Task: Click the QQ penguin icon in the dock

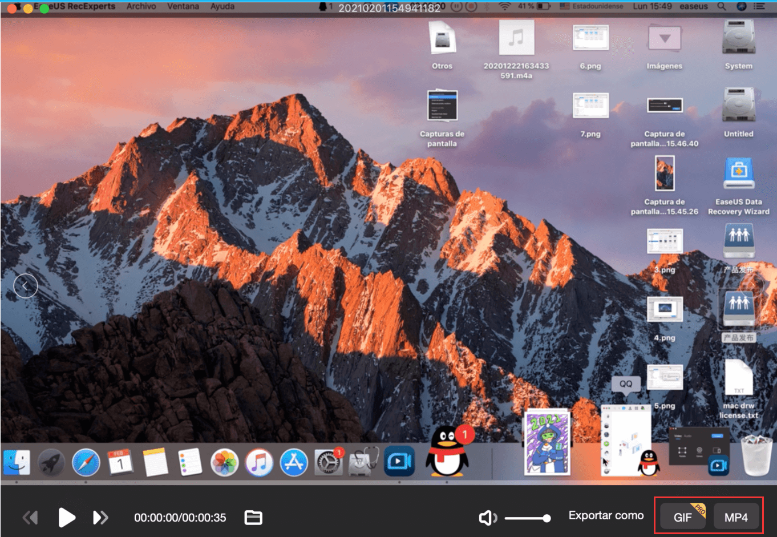Action: coord(448,451)
